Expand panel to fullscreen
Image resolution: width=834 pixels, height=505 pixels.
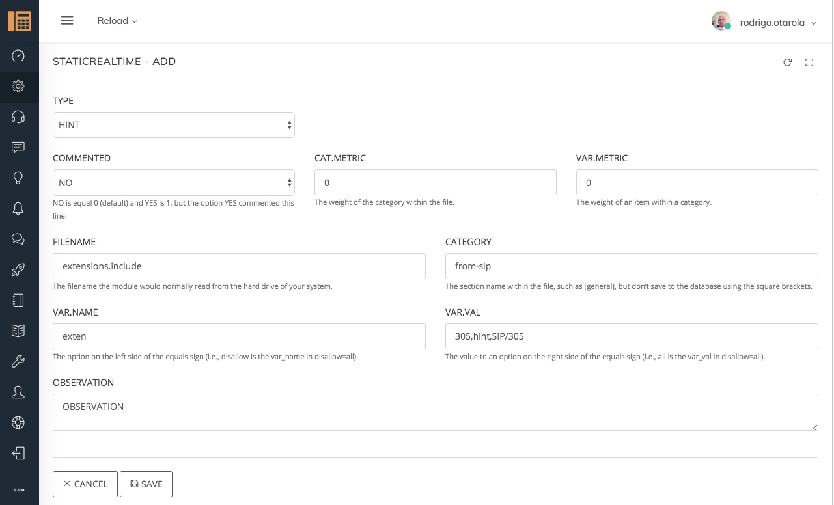pyautogui.click(x=809, y=62)
